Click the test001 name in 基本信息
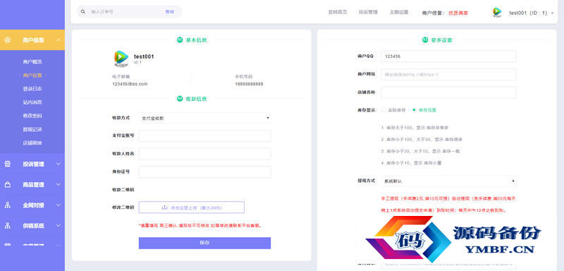 tap(144, 56)
